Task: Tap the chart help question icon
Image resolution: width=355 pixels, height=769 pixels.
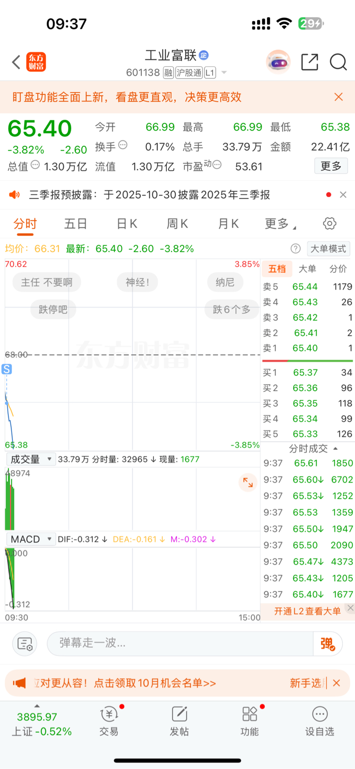Action: [x=296, y=248]
